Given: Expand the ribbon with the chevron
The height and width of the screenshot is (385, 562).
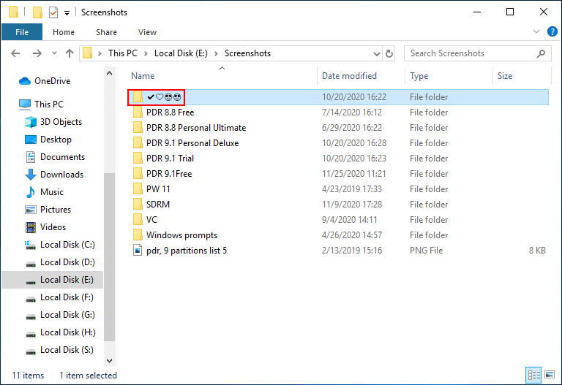Looking at the screenshot, I should point(536,31).
